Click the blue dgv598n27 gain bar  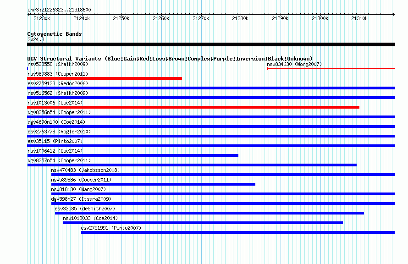pos(223,203)
